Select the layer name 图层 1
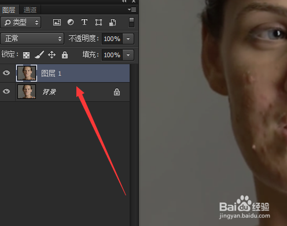The height and width of the screenshot is (226, 287). (x=51, y=73)
